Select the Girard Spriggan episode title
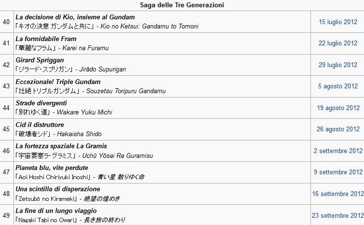Viewport: 364px width, 225px height. pyautogui.click(x=40, y=60)
